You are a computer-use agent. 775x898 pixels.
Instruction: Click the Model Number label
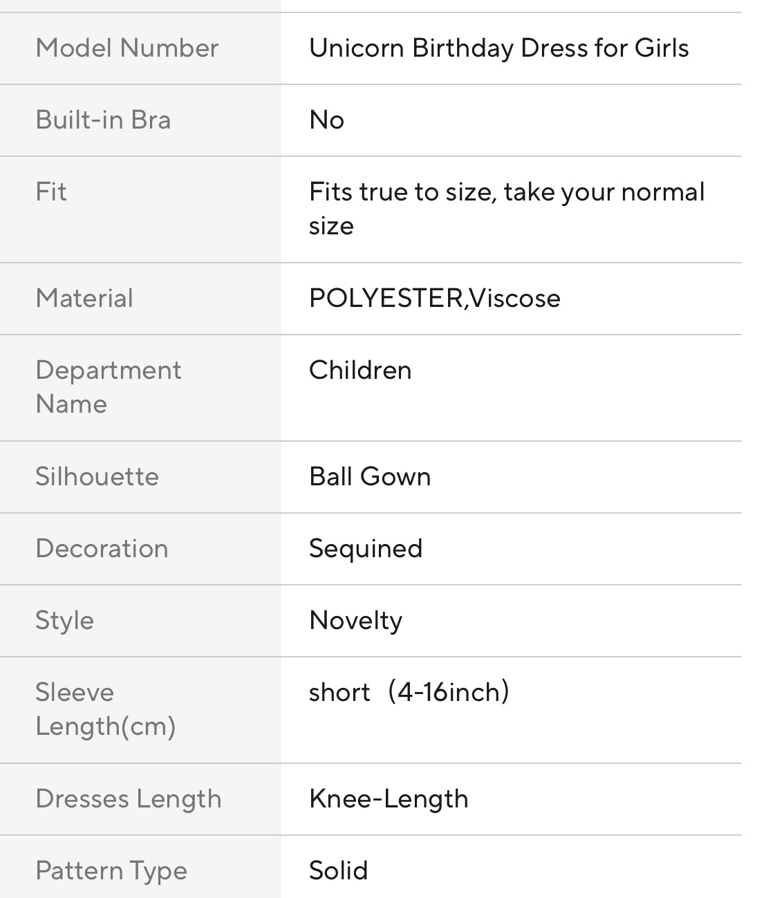coord(127,48)
